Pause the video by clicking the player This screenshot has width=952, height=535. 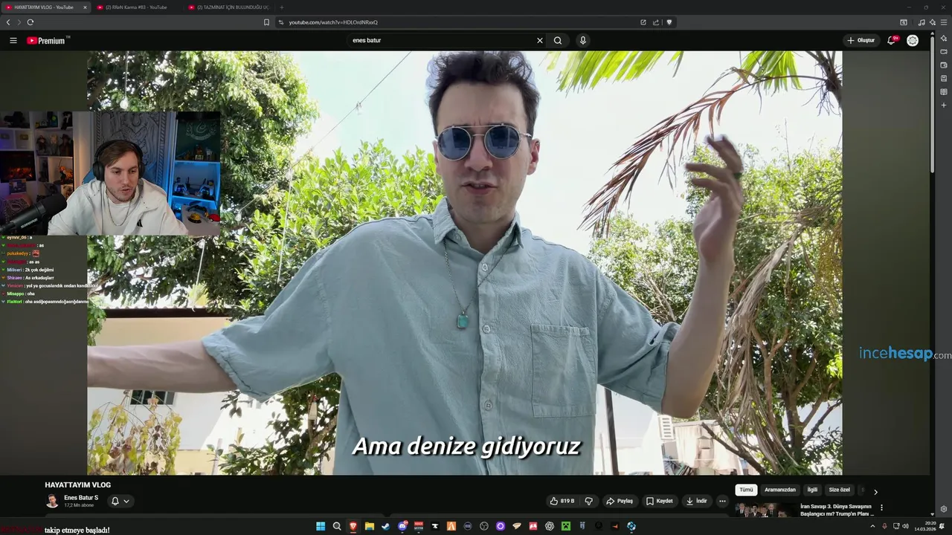[x=465, y=262]
